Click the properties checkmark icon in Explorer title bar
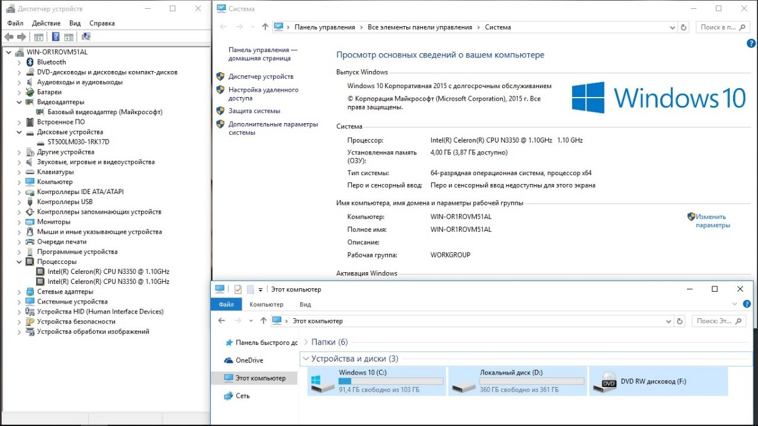Viewport: 758px width, 426px height. point(238,289)
